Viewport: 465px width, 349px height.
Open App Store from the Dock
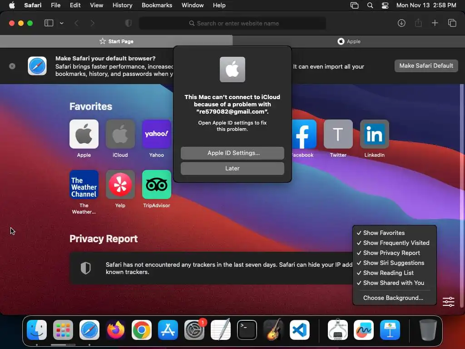click(168, 330)
